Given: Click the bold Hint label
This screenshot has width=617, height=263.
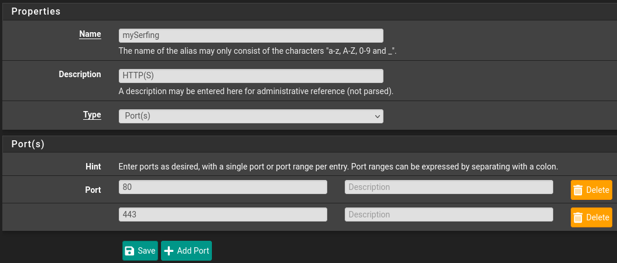Looking at the screenshot, I should (93, 167).
